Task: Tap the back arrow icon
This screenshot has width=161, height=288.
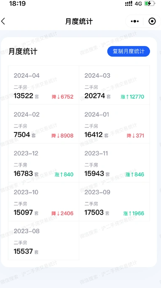Action: point(3,21)
